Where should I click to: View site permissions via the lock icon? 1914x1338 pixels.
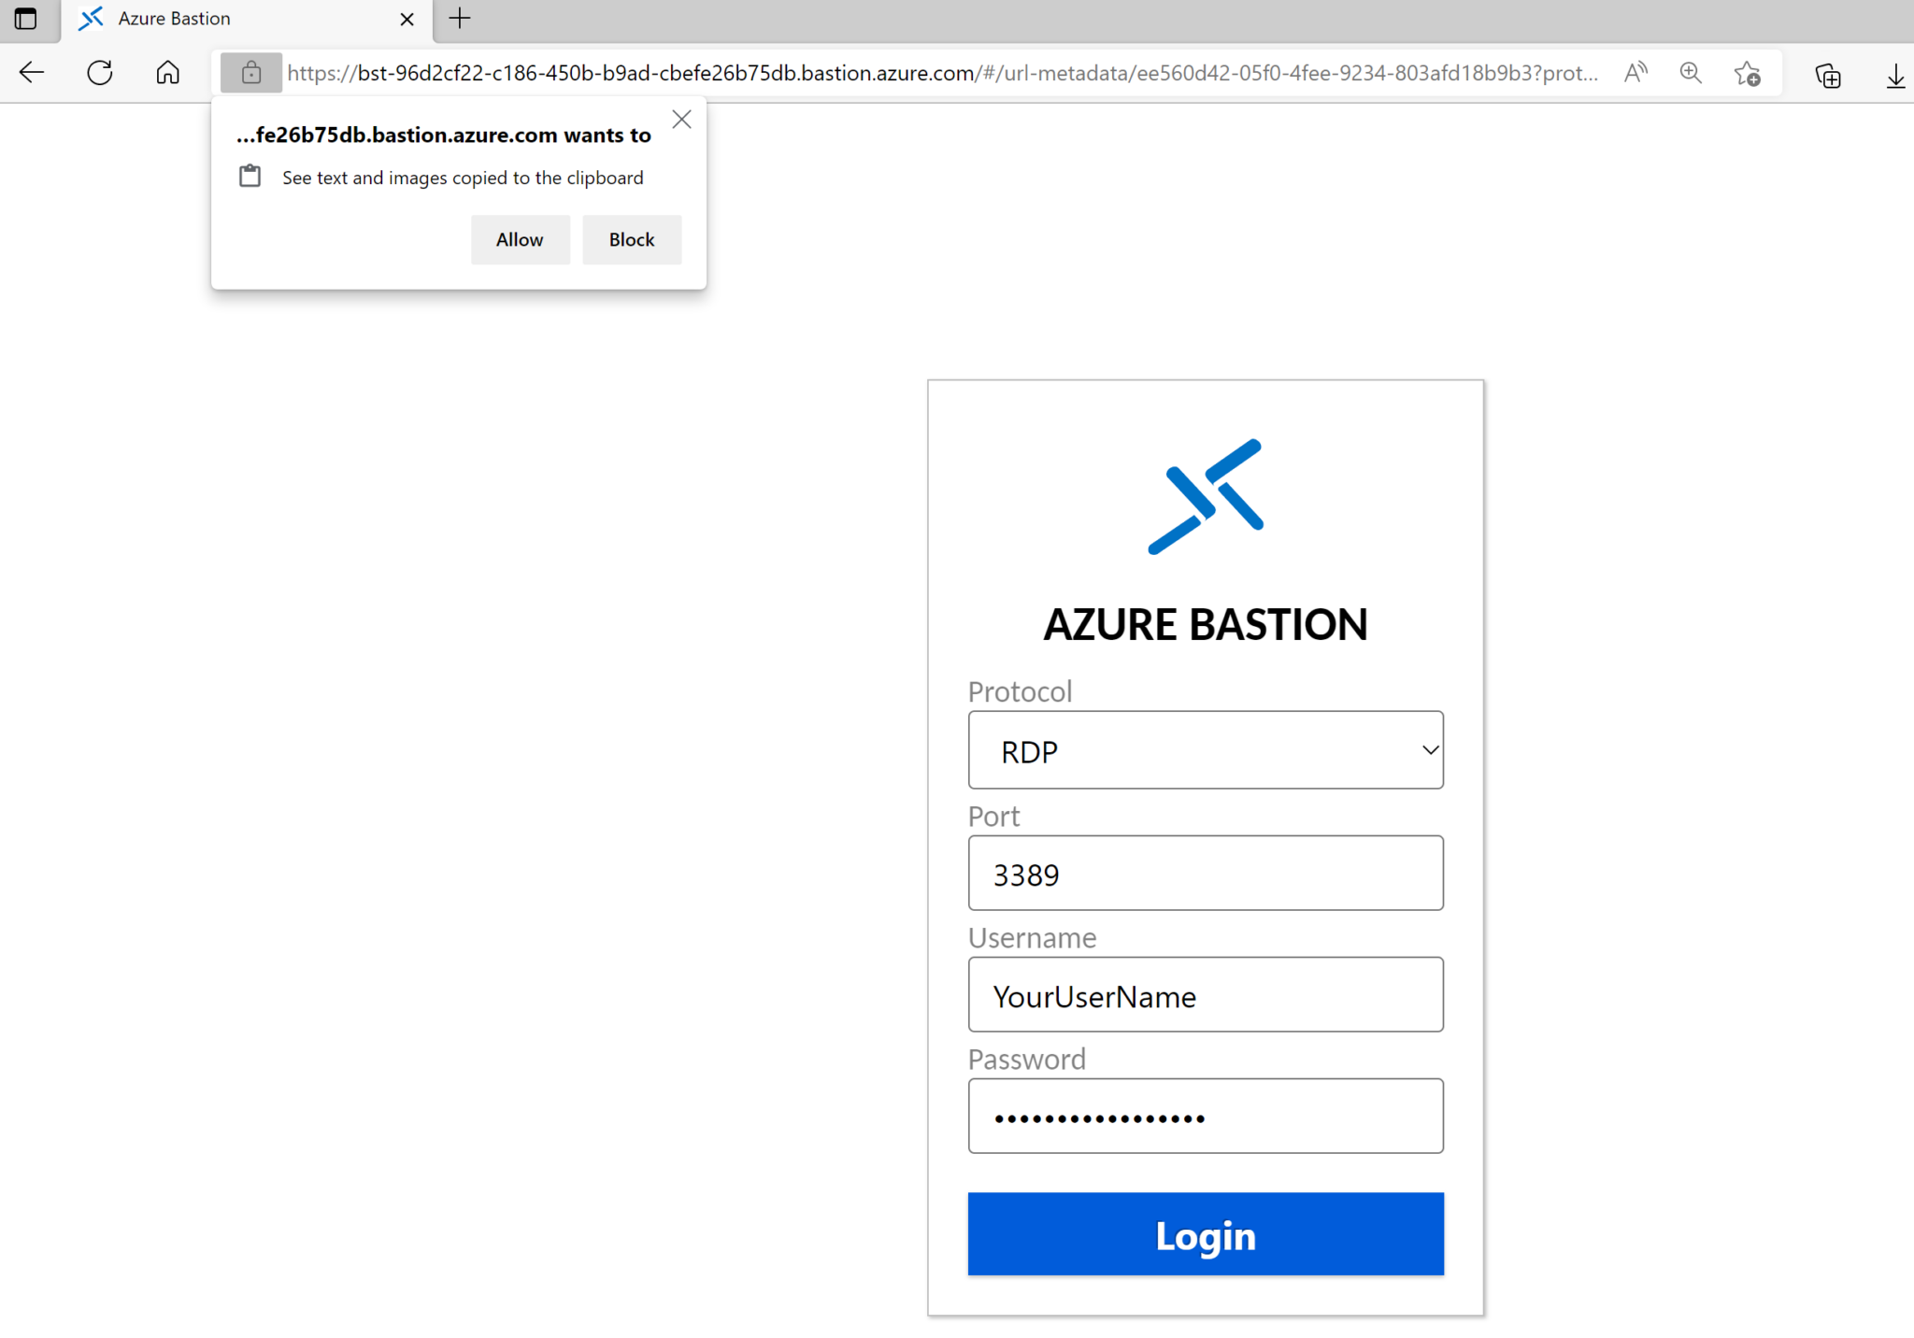(x=250, y=72)
